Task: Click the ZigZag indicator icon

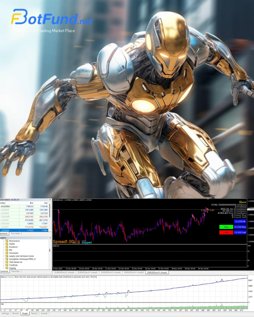Action: [x=7, y=268]
